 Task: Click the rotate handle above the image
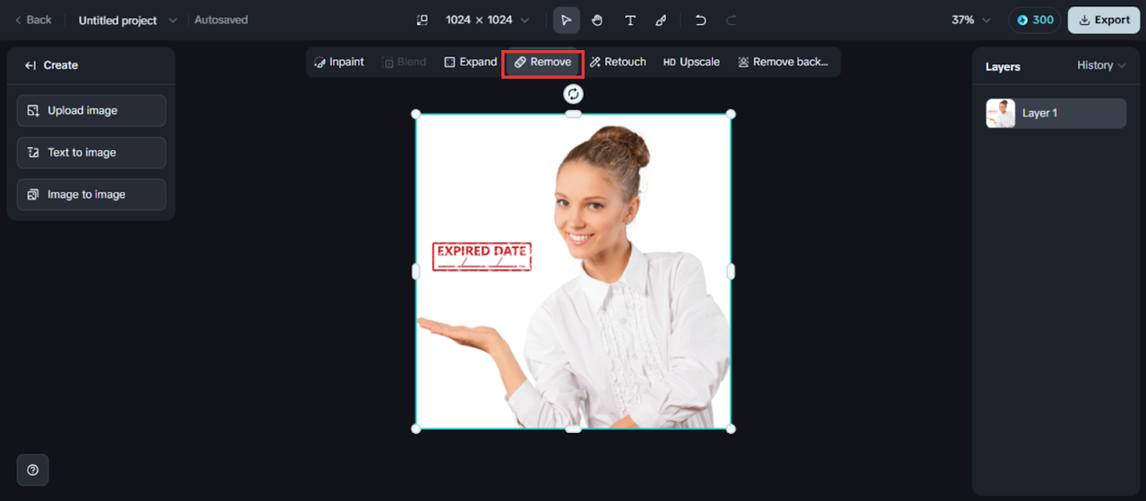click(x=573, y=94)
